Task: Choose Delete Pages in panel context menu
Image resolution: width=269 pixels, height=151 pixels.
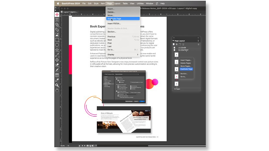Action: (x=186, y=63)
